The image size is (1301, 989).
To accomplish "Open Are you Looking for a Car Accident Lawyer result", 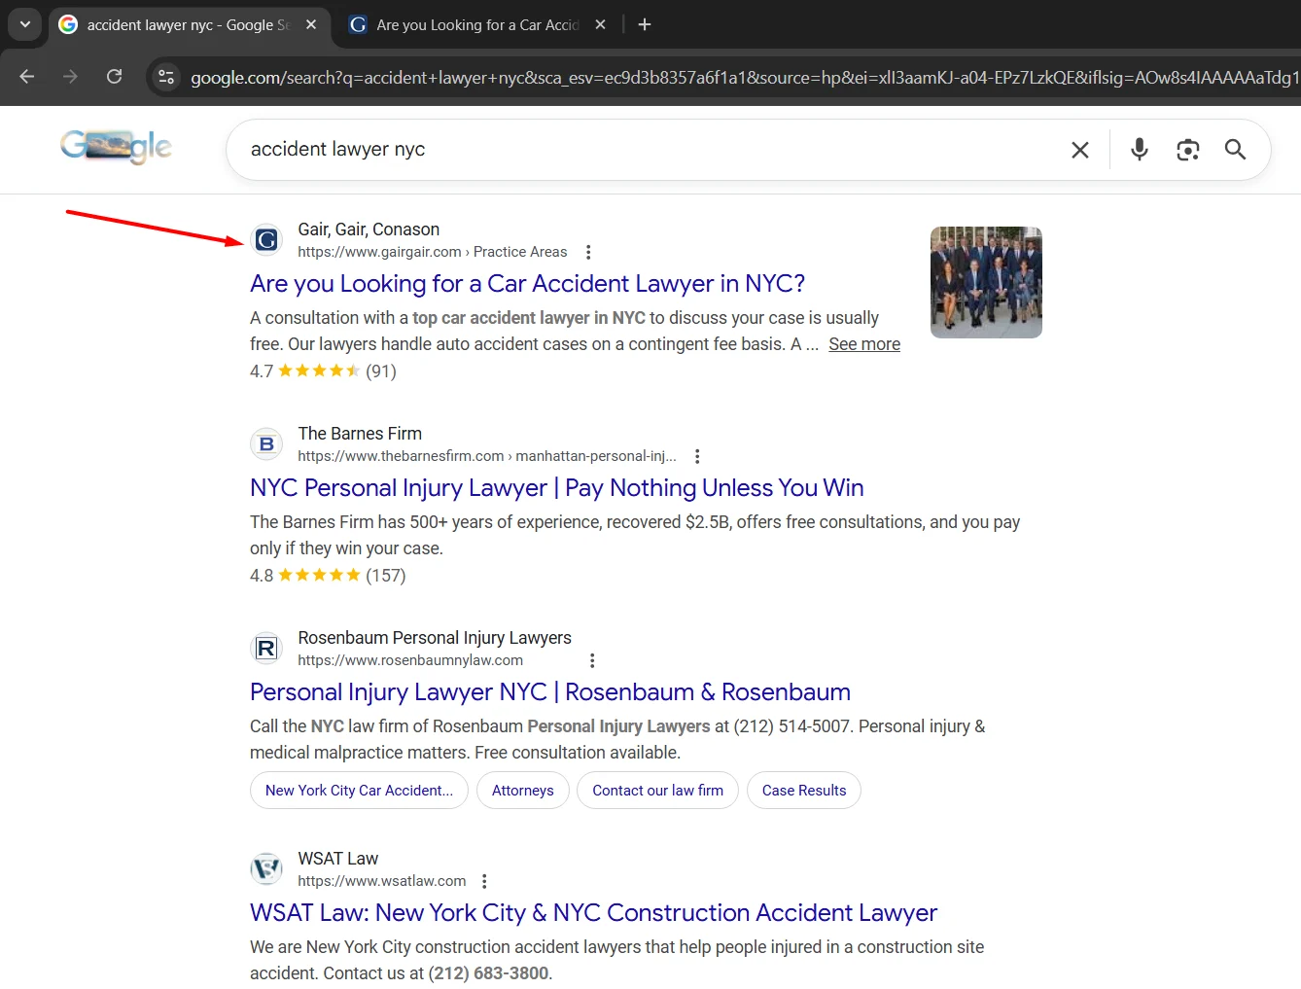I will (x=527, y=283).
